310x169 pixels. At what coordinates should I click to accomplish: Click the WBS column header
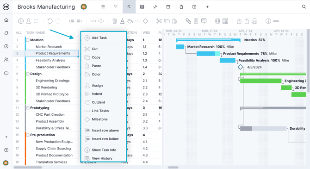click(x=146, y=33)
